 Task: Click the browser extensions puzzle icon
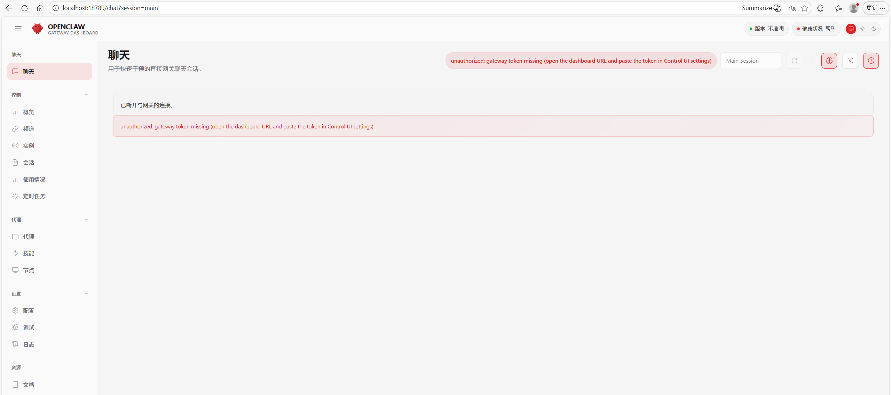820,8
